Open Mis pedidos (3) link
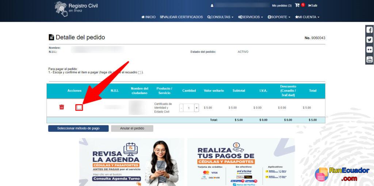This screenshot has width=374, height=186. (282, 5)
